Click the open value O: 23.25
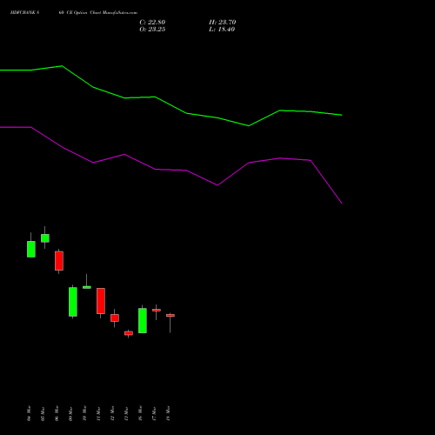 click(152, 30)
